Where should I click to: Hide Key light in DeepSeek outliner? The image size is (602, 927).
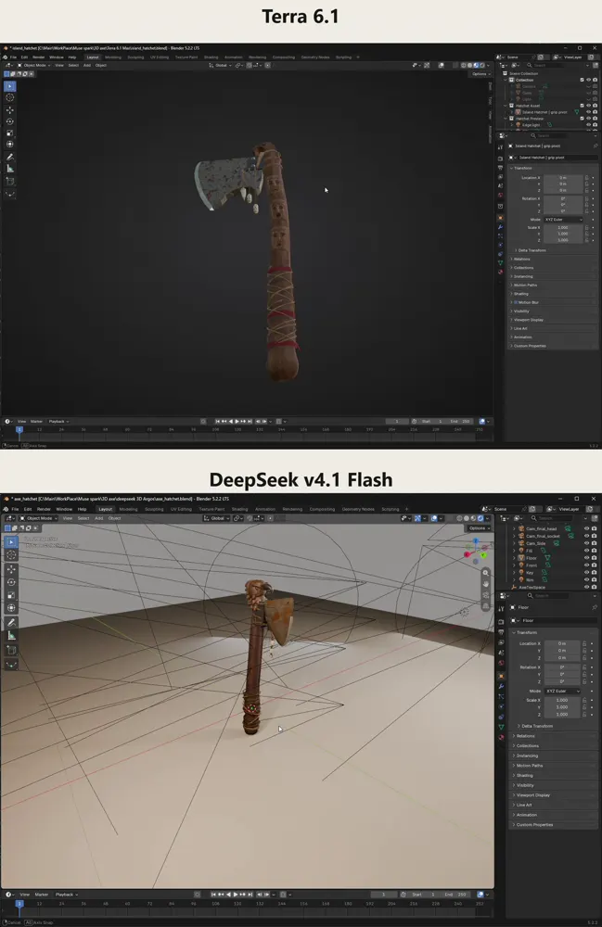(586, 572)
